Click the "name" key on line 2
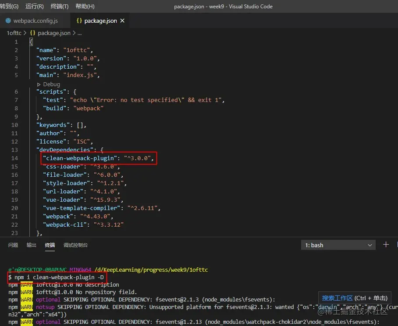 pos(46,50)
